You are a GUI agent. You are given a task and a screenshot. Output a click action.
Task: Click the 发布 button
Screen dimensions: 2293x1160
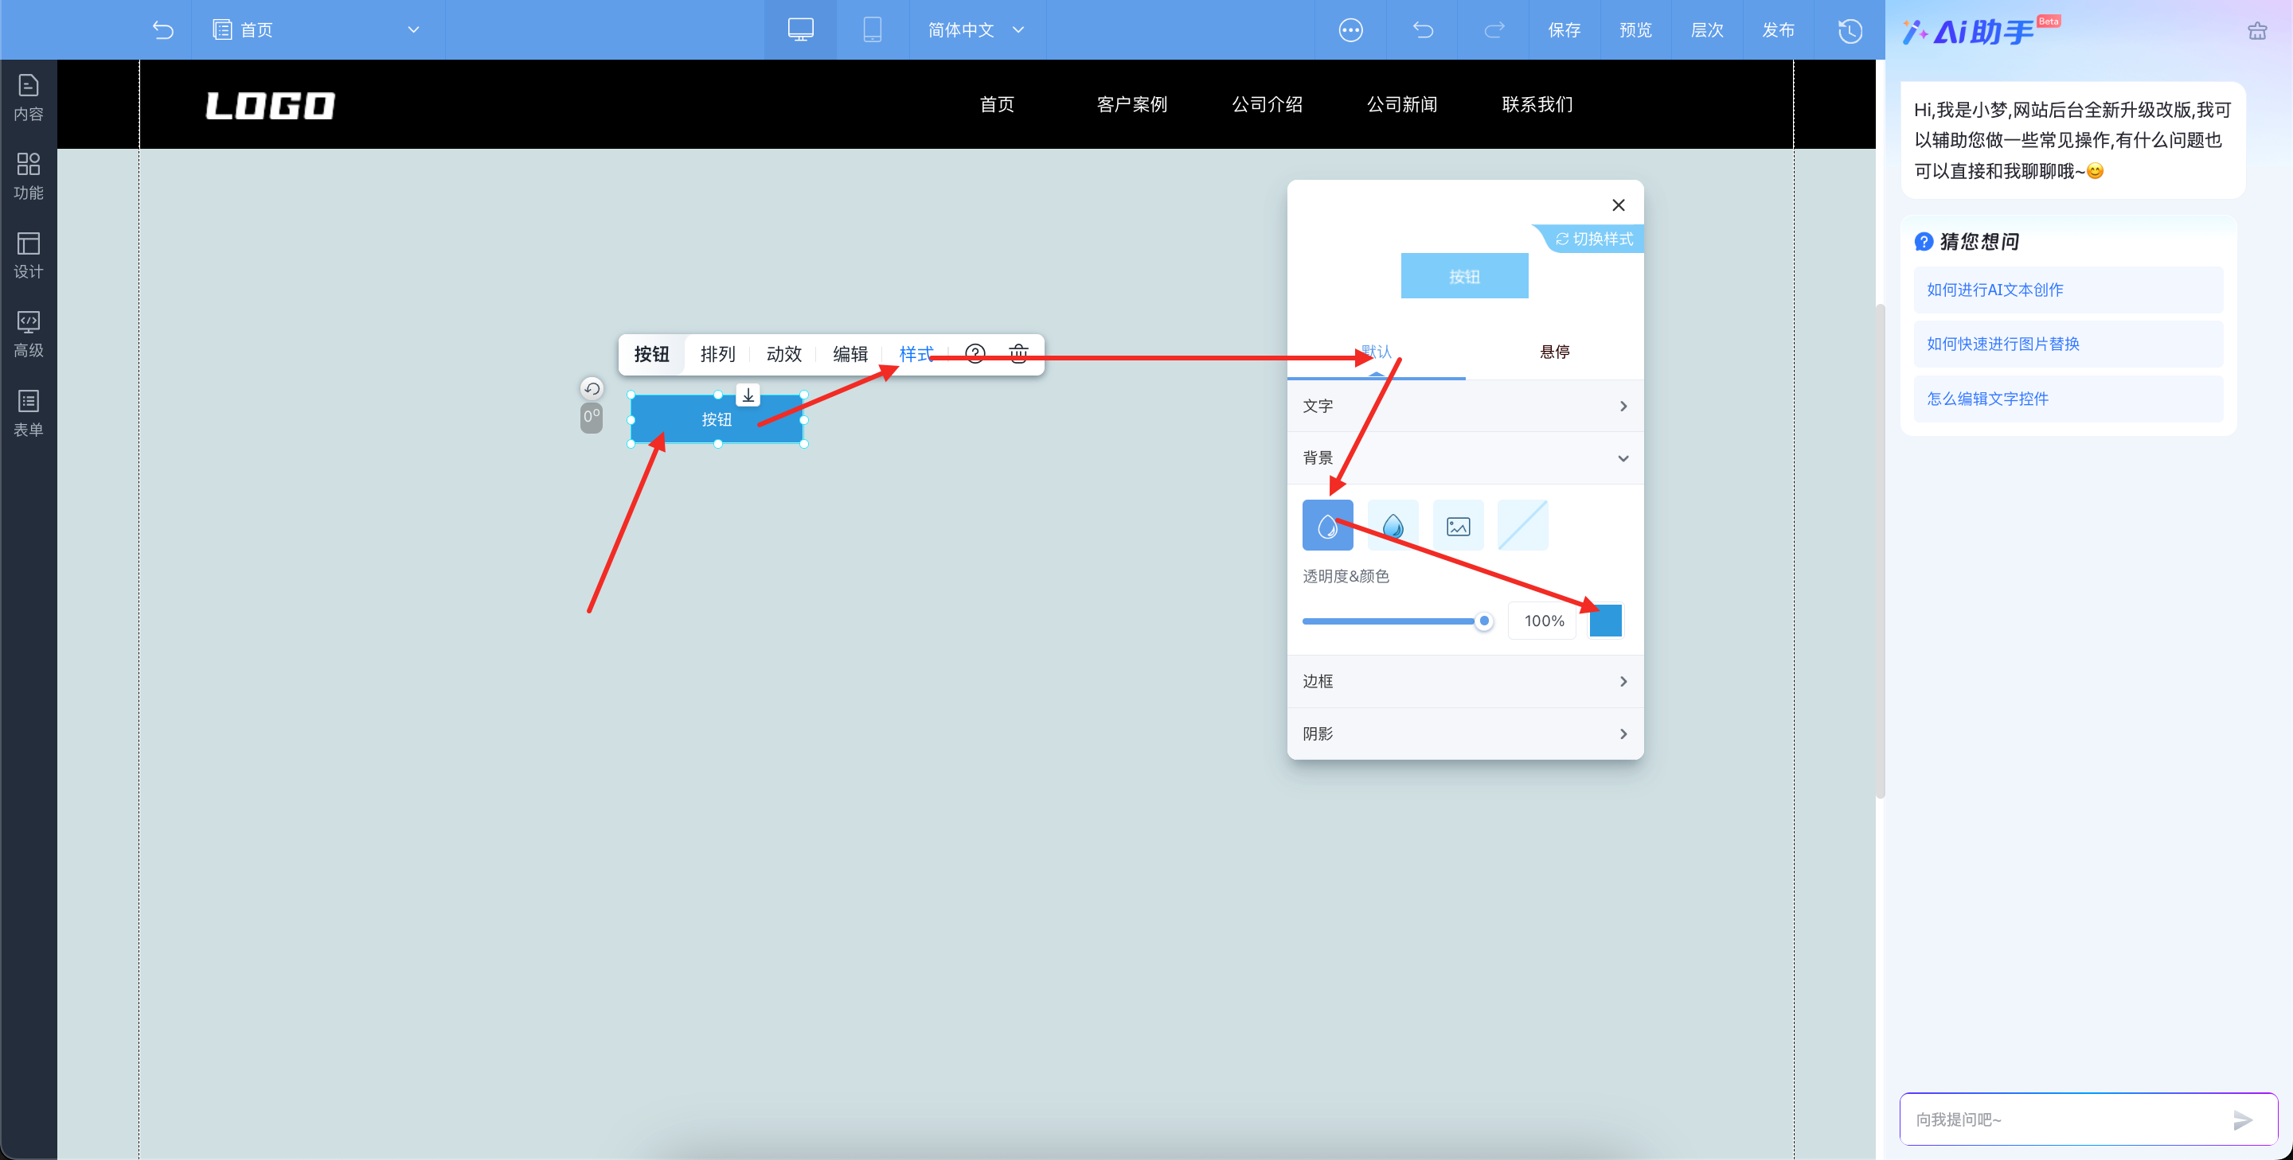(x=1778, y=29)
